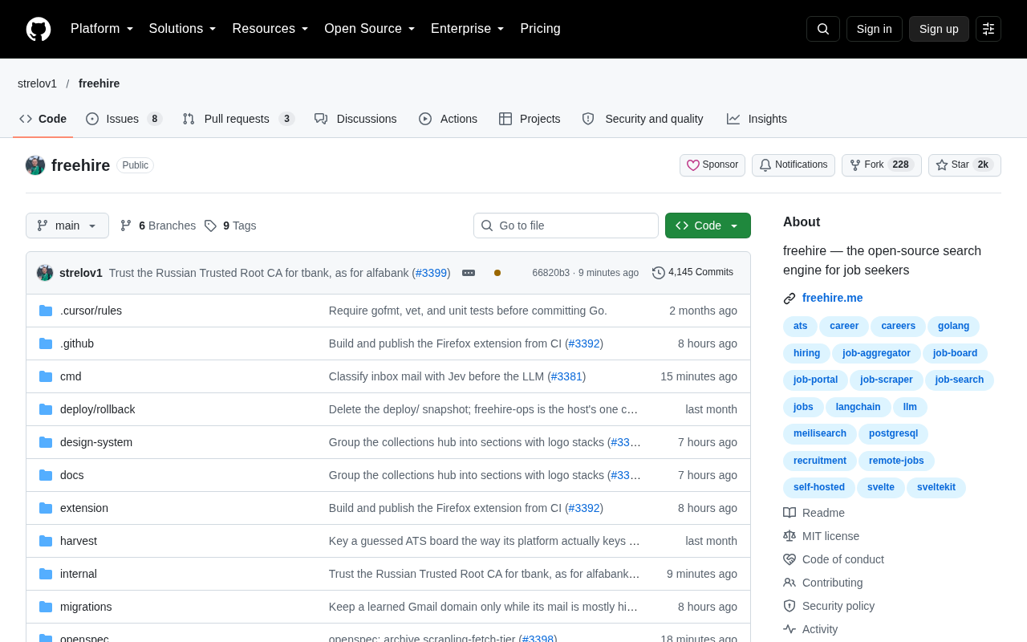Click the folder icon for extension
This screenshot has width=1027, height=642.
(x=46, y=508)
